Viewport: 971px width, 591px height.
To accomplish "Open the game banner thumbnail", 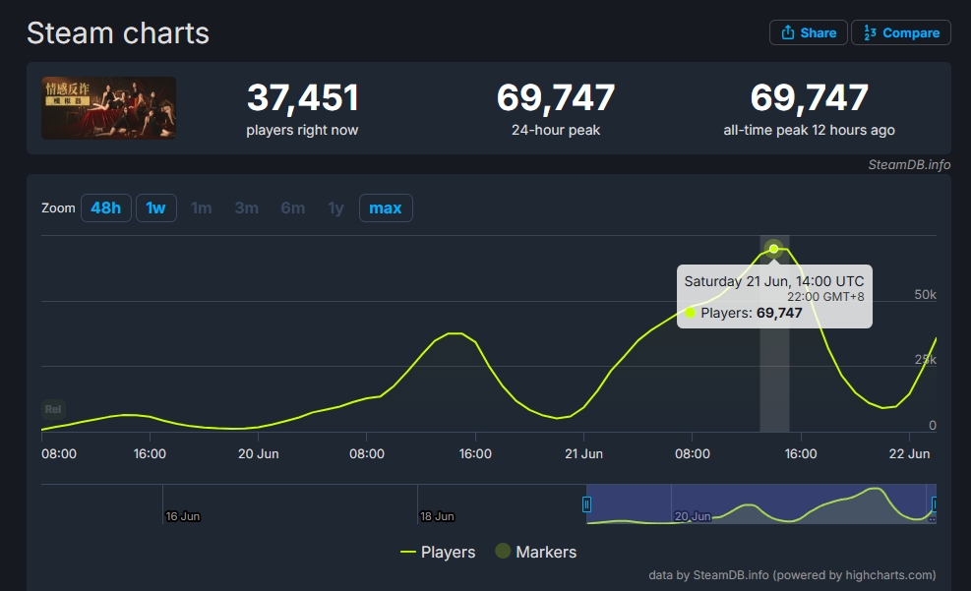I will pyautogui.click(x=109, y=108).
